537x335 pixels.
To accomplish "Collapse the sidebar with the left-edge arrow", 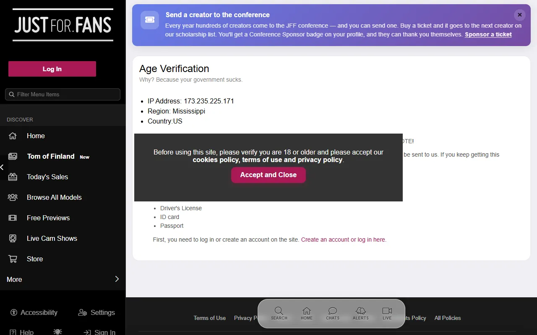I will (2, 167).
